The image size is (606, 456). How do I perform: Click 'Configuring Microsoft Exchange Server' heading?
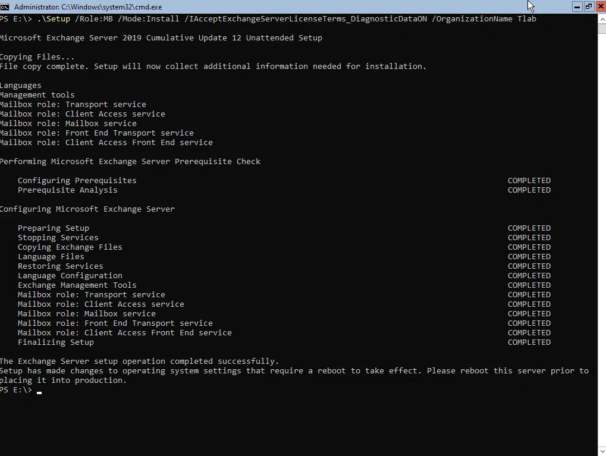87,209
